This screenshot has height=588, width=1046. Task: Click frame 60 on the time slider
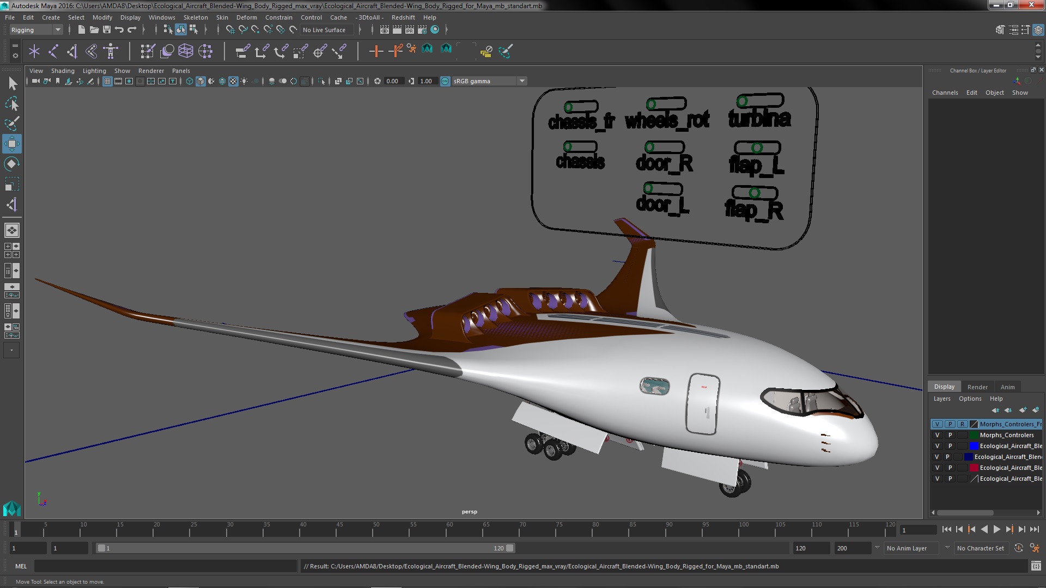point(449,529)
